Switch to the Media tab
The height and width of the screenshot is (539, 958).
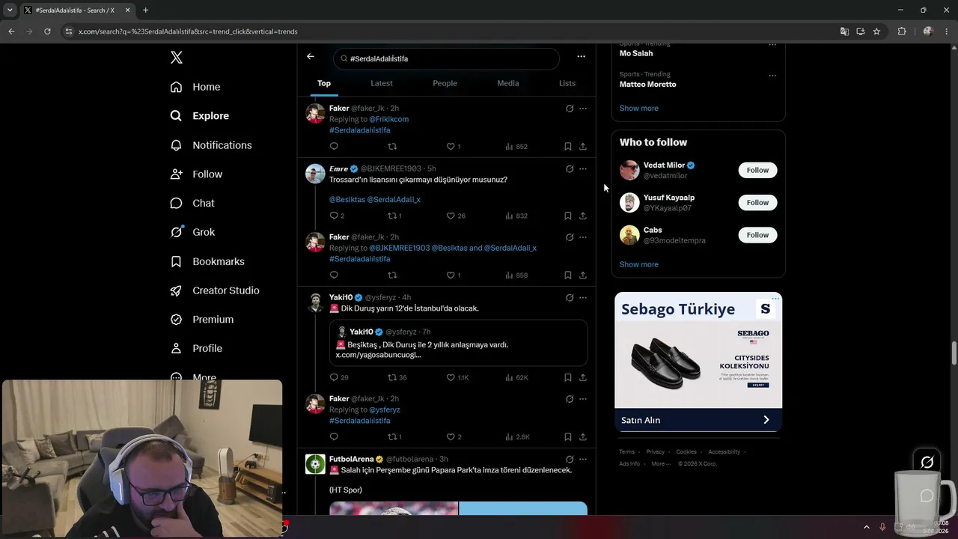[508, 83]
